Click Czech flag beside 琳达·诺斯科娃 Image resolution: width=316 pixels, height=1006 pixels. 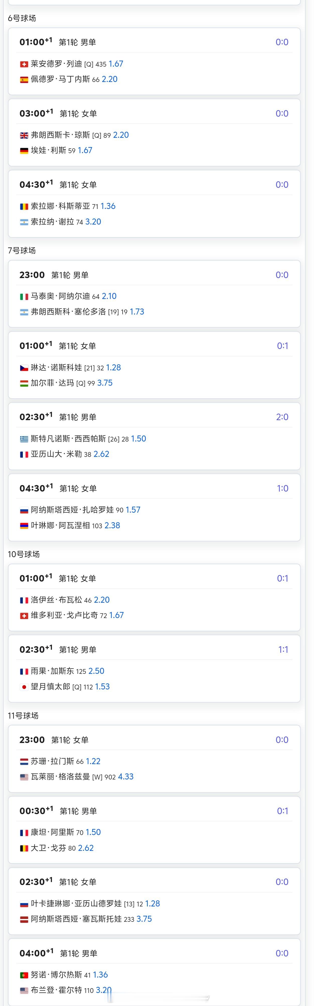(24, 368)
